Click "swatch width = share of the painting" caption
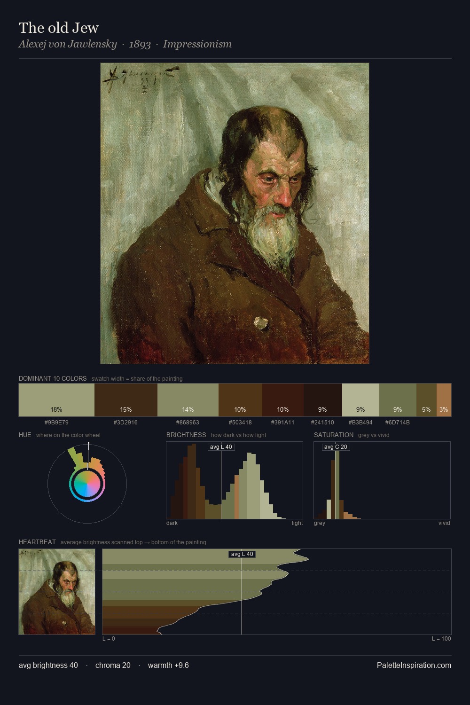This screenshot has width=470, height=705. [x=137, y=379]
